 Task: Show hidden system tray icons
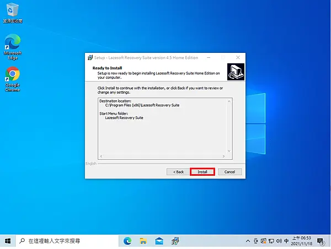[x=248, y=241]
